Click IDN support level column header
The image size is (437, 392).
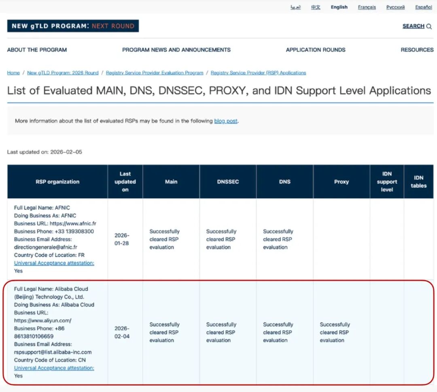pos(387,182)
